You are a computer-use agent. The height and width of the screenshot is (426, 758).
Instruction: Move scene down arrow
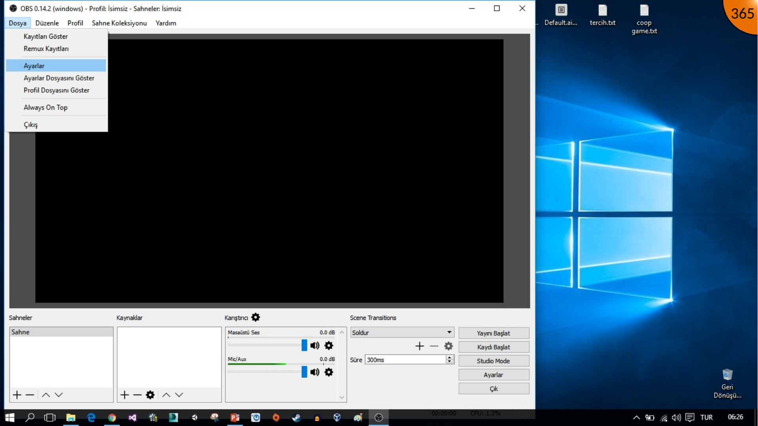(59, 395)
